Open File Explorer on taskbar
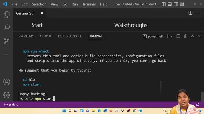 point(93,111)
